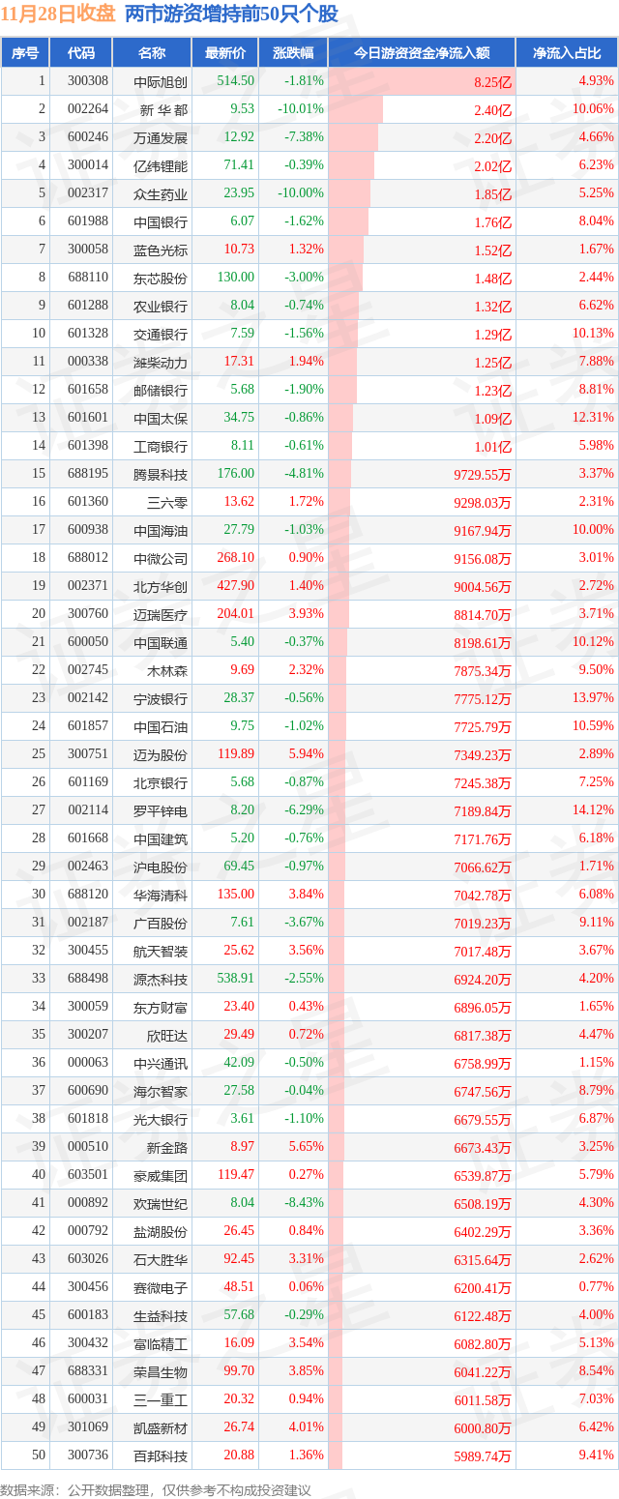Select stock name 蓝色光标

click(x=162, y=250)
